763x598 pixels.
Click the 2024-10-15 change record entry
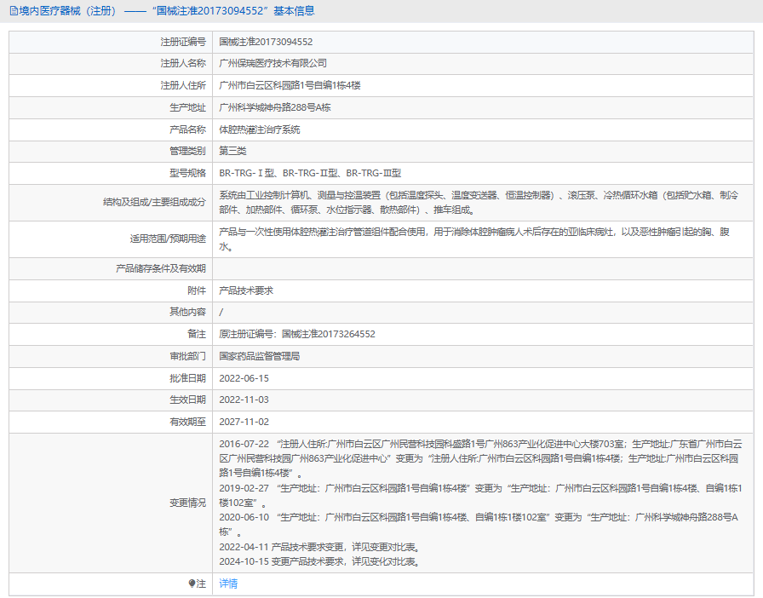(320, 561)
